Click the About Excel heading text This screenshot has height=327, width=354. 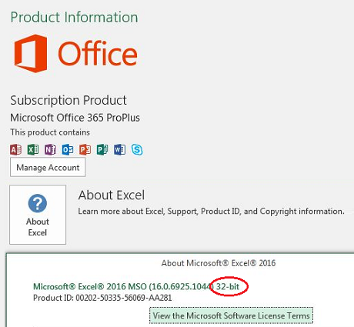point(112,195)
